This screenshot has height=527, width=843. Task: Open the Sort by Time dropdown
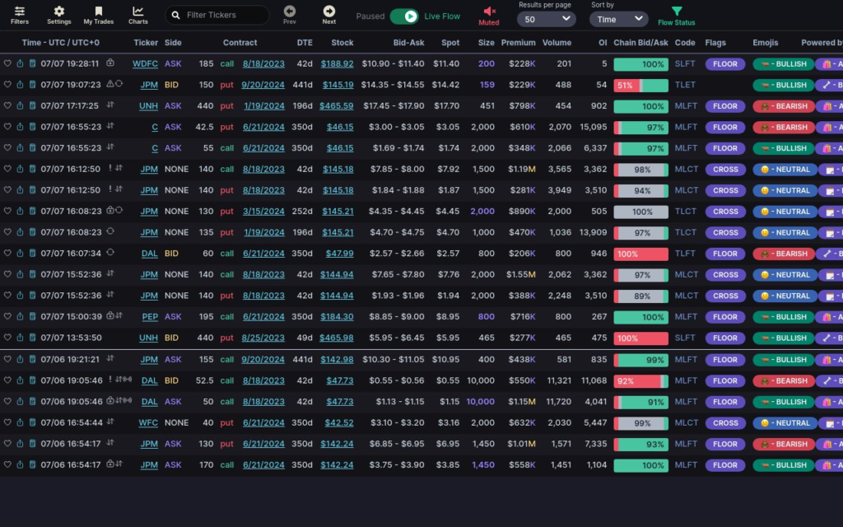(x=619, y=20)
